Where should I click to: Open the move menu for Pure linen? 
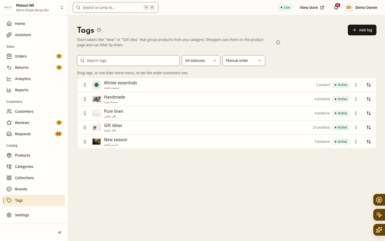pos(369,113)
